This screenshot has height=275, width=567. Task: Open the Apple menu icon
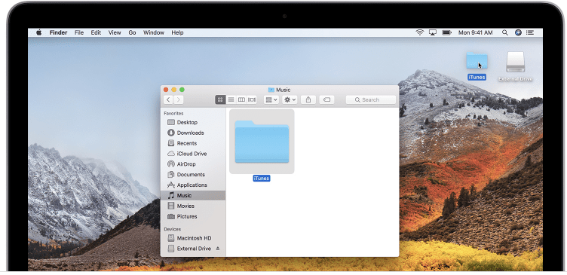pyautogui.click(x=39, y=32)
